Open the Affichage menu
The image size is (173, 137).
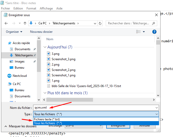pos(46,8)
